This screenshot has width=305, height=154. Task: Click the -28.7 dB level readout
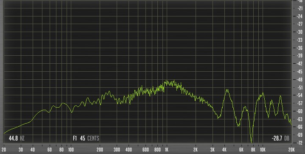click(280, 138)
